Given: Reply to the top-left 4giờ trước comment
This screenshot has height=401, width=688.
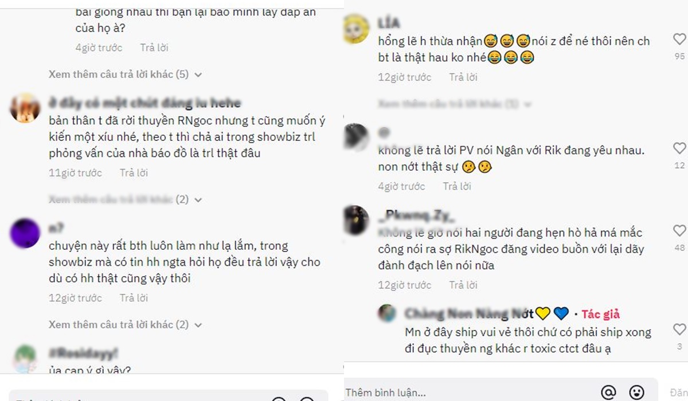Looking at the screenshot, I should coord(154,48).
